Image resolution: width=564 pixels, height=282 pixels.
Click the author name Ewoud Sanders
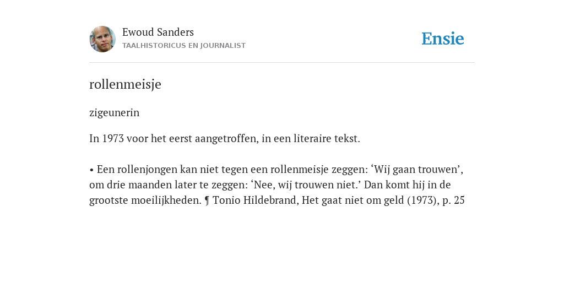[x=158, y=32]
